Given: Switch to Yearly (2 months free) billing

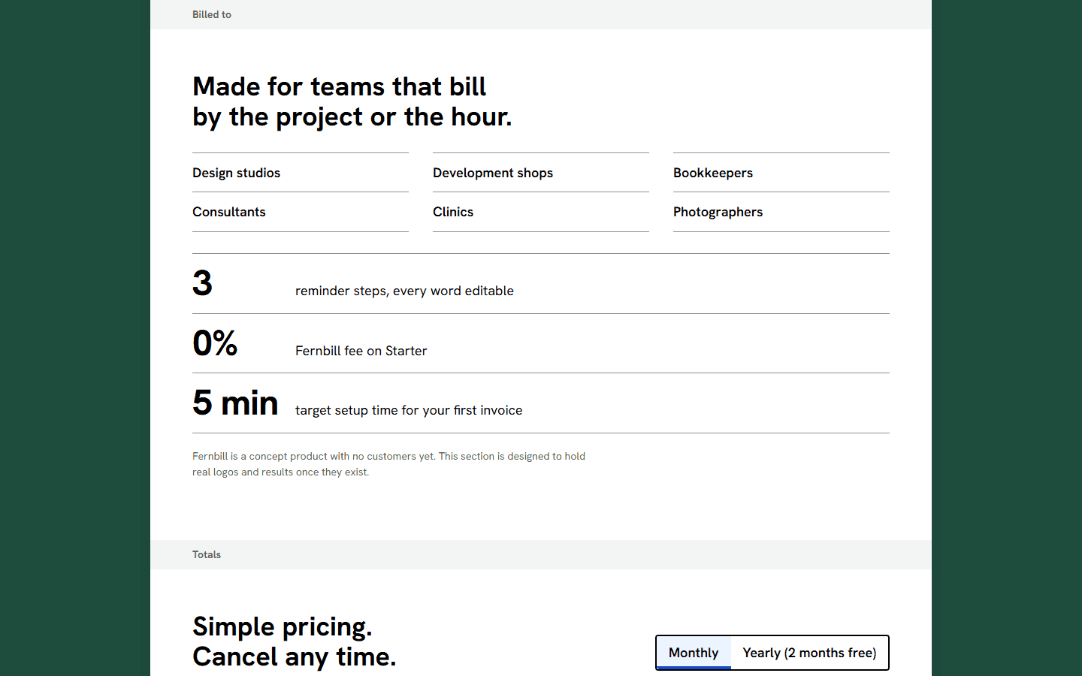Looking at the screenshot, I should pos(809,653).
